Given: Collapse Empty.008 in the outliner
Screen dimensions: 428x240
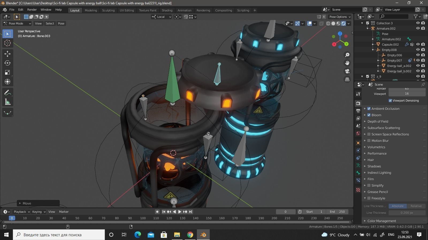Looking at the screenshot, I should pyautogui.click(x=373, y=50).
